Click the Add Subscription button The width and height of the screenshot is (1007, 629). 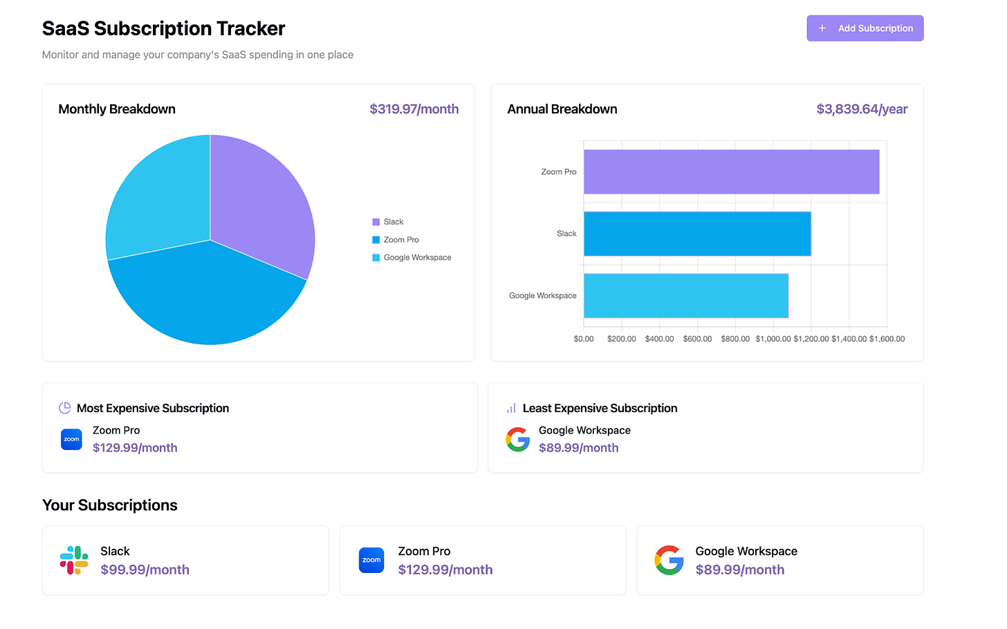(865, 28)
